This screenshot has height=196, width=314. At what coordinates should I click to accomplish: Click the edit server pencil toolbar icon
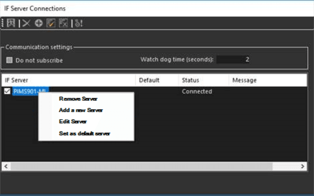(x=51, y=23)
